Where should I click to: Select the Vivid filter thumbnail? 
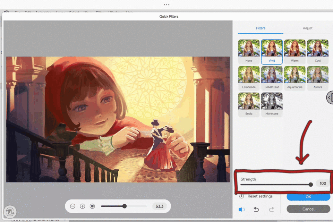(x=272, y=51)
